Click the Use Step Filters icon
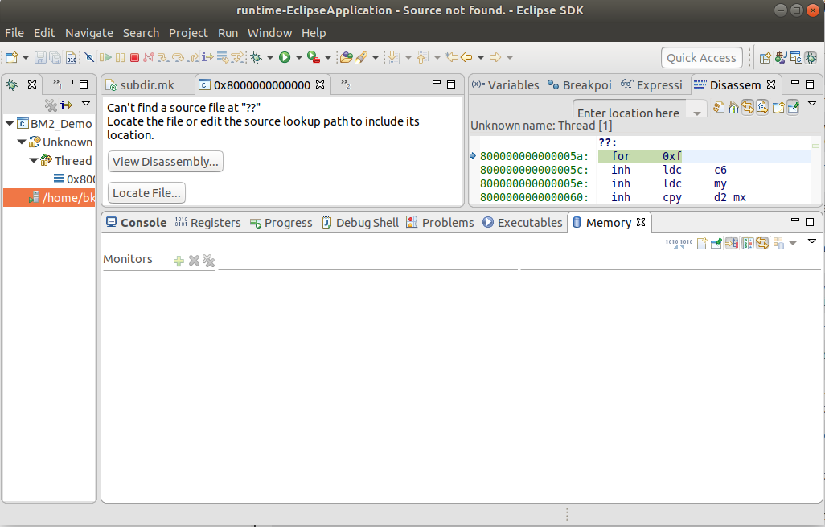Viewport: 825px width, 527px height. pos(238,57)
